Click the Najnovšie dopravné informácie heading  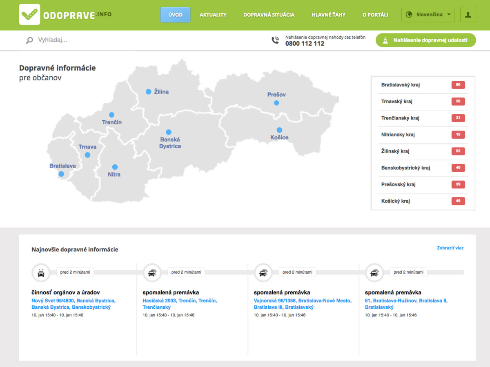coord(75,250)
